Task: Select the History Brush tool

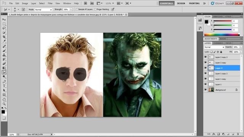Action: point(4,59)
